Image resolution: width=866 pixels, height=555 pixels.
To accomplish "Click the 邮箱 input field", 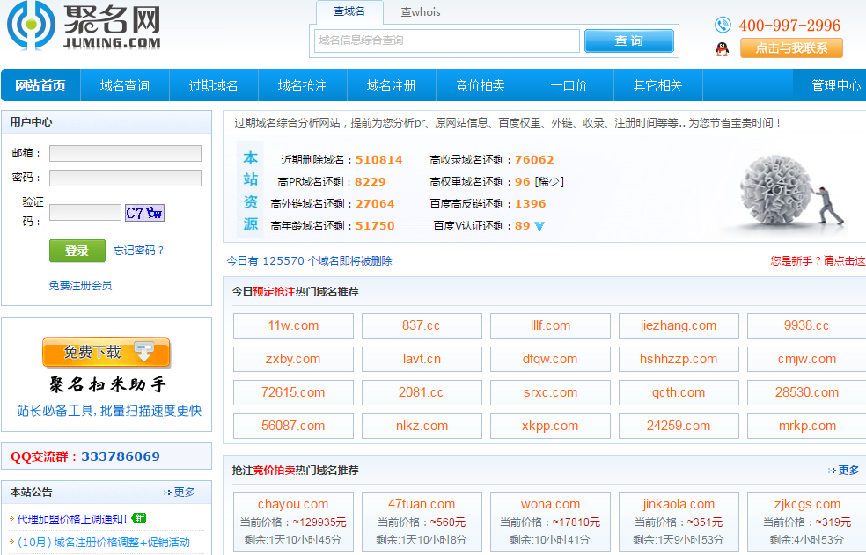I will point(125,154).
